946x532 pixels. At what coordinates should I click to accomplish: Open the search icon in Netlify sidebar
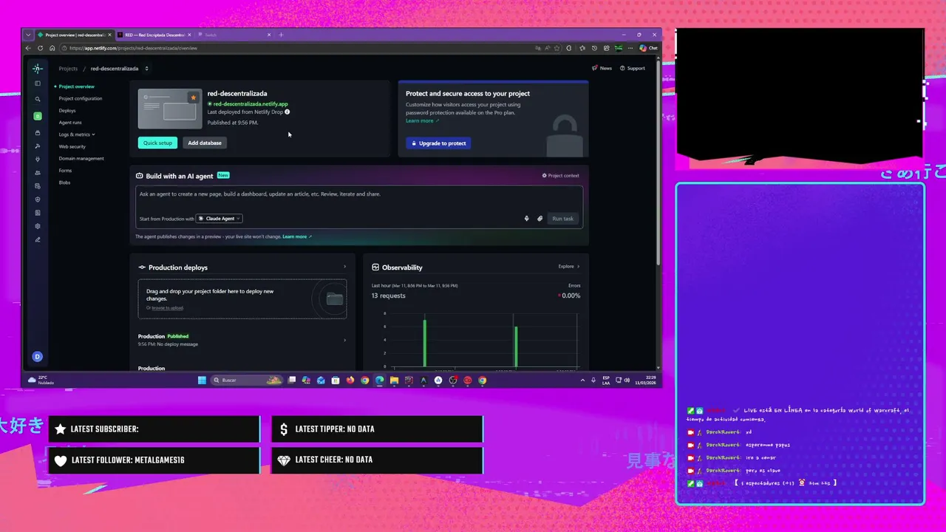point(38,99)
